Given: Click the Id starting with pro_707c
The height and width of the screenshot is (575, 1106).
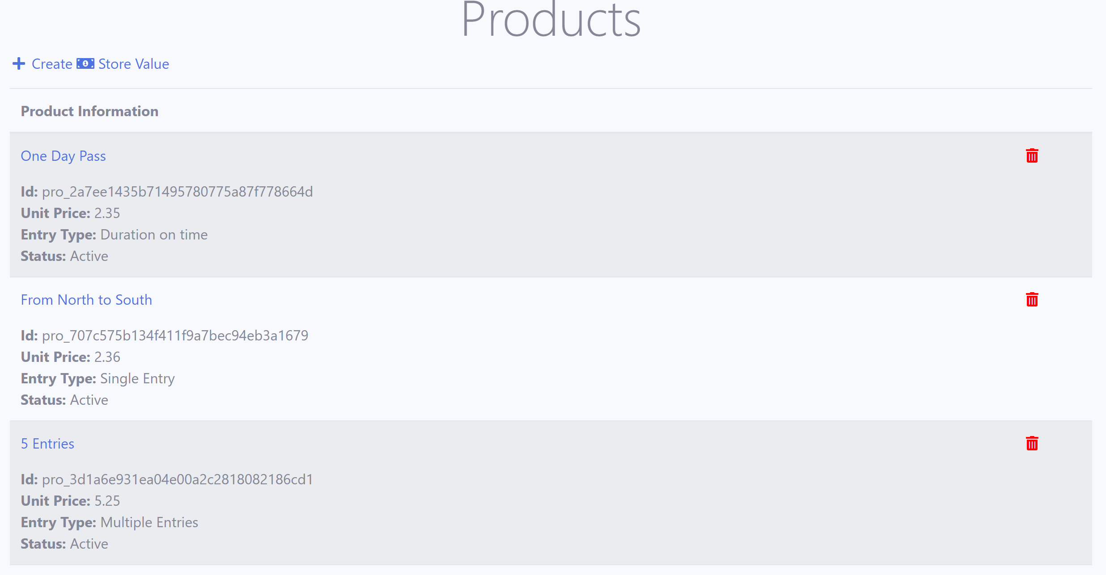Looking at the screenshot, I should 175,336.
